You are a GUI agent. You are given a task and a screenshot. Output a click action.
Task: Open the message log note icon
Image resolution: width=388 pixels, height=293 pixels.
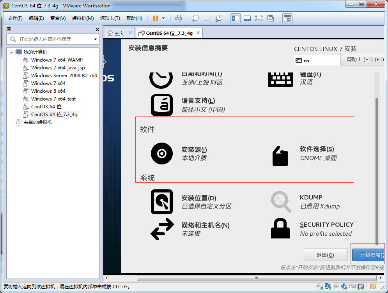373,286
